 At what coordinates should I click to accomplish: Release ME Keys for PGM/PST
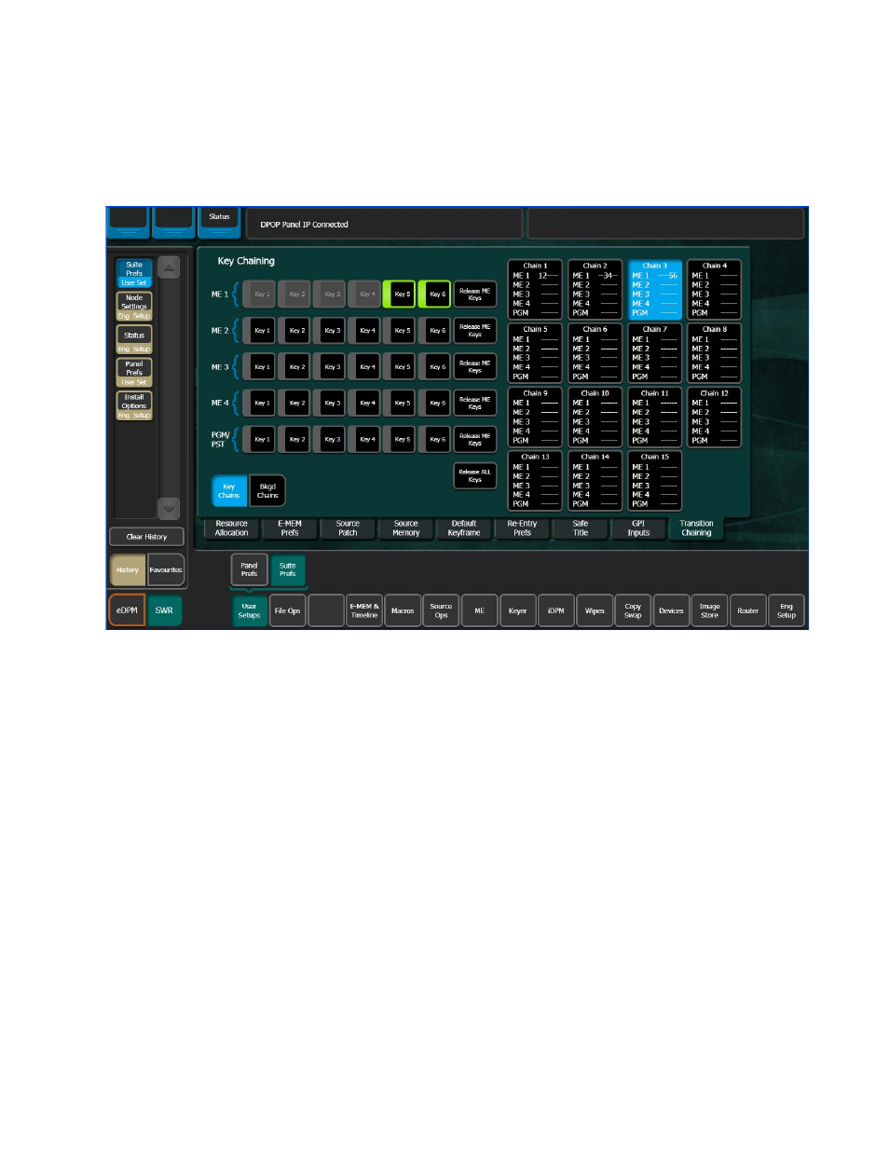[x=474, y=440]
